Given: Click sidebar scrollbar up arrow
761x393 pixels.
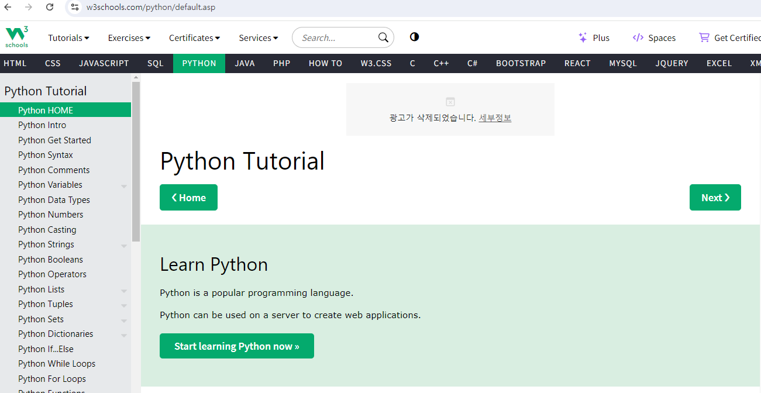Looking at the screenshot, I should (x=136, y=77).
